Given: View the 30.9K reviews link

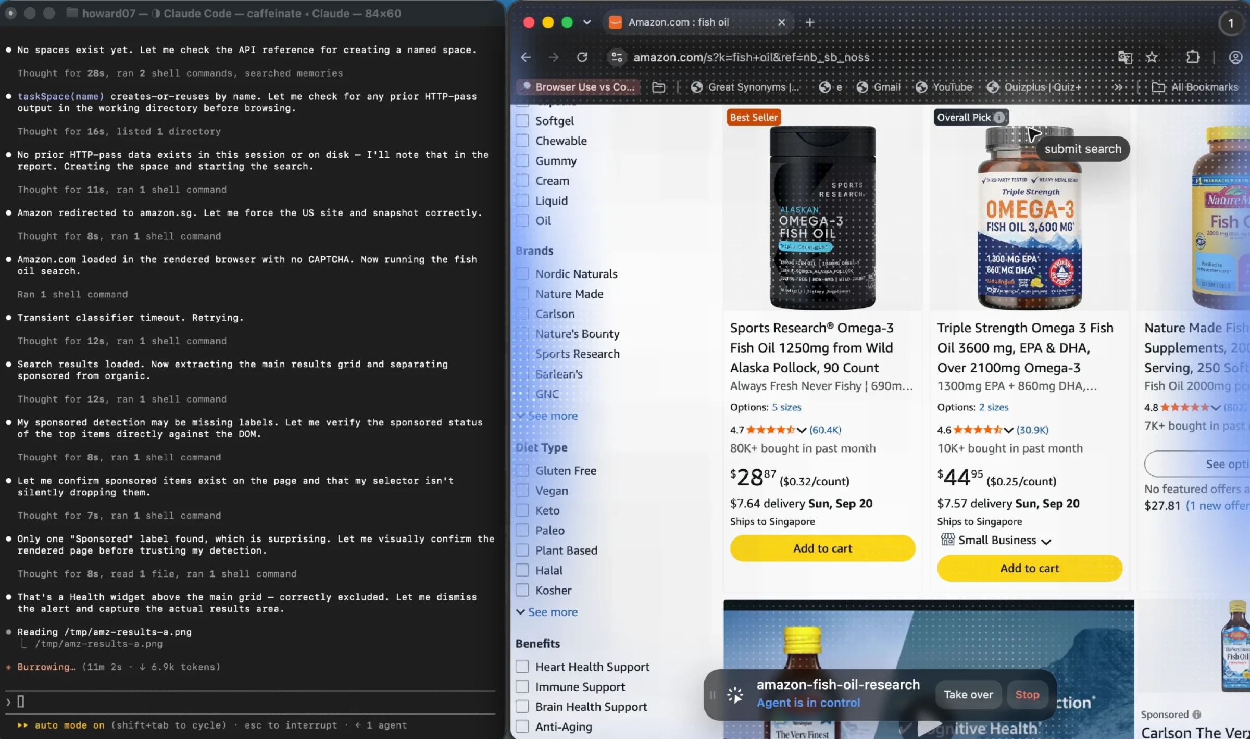Looking at the screenshot, I should tap(1032, 430).
